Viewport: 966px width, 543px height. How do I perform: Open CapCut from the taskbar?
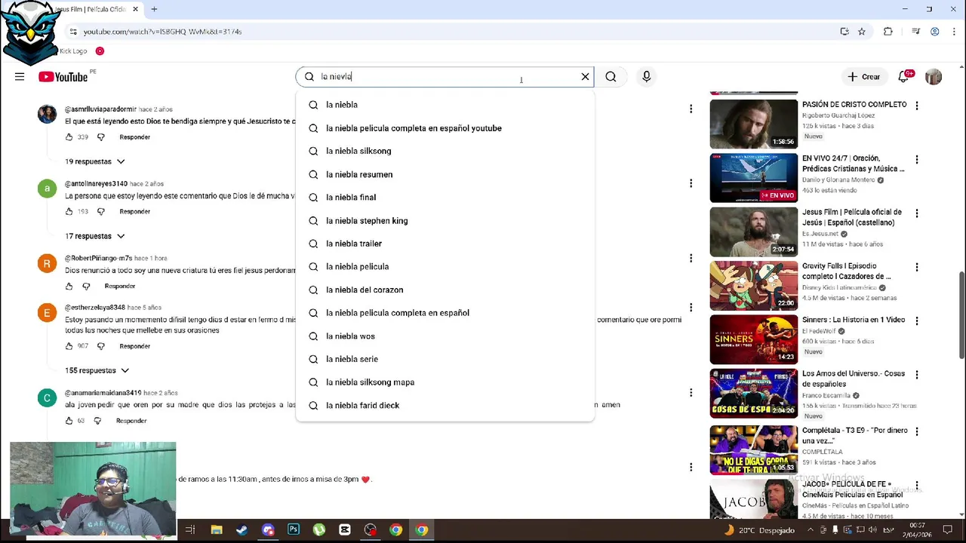pos(345,530)
